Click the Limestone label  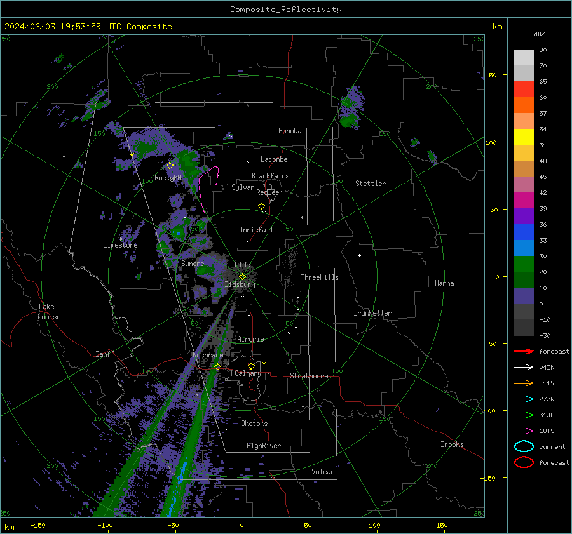coord(120,245)
